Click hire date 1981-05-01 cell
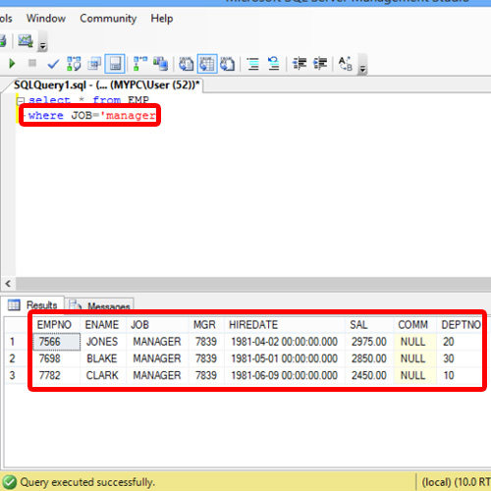This screenshot has width=491, height=491. 284,358
